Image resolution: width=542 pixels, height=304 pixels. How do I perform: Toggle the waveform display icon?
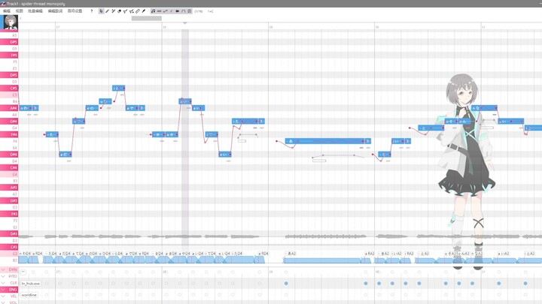[x=178, y=11]
